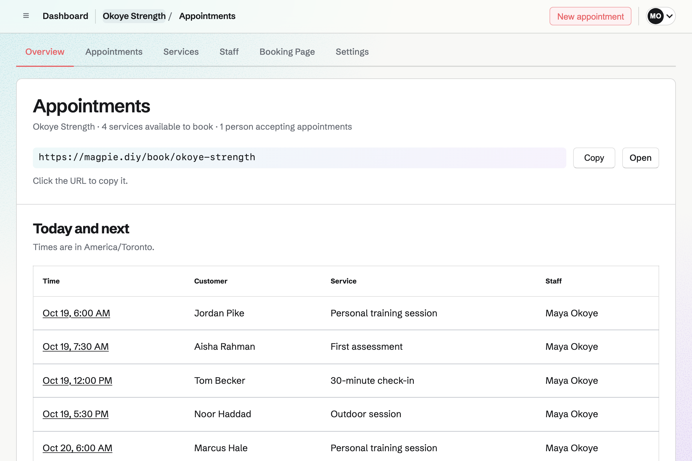Open the hamburger navigation menu
692x461 pixels.
(26, 16)
